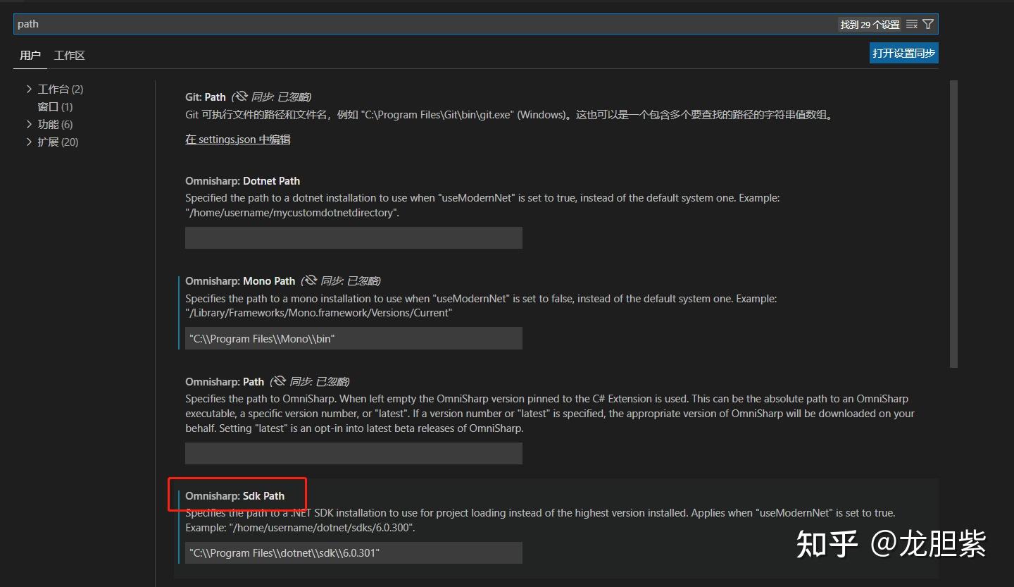Click the sync-ignored icon beside Omnisharp: Path
1014x587 pixels.
279,381
